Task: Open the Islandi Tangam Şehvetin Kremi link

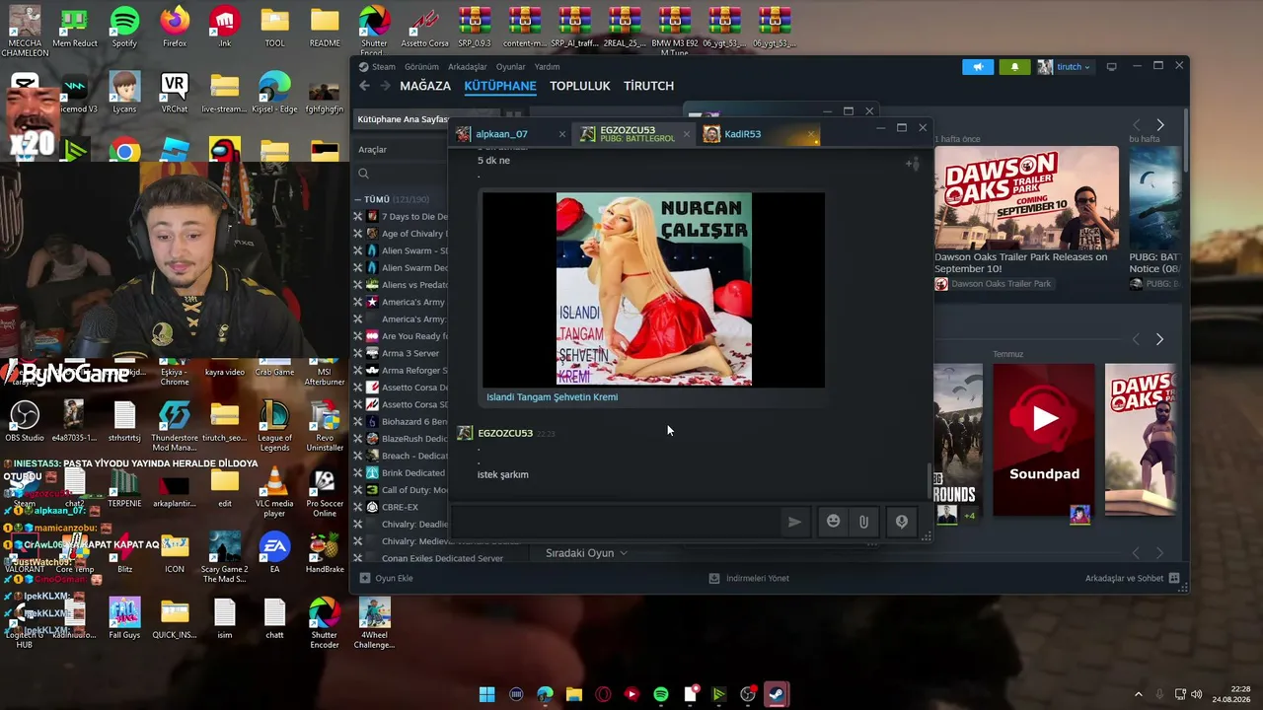Action: (x=552, y=396)
